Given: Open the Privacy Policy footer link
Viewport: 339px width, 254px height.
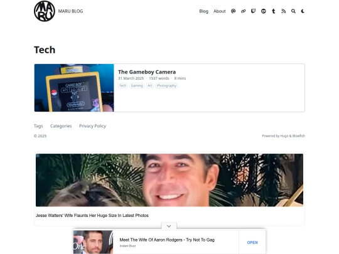Looking at the screenshot, I should coord(92,126).
